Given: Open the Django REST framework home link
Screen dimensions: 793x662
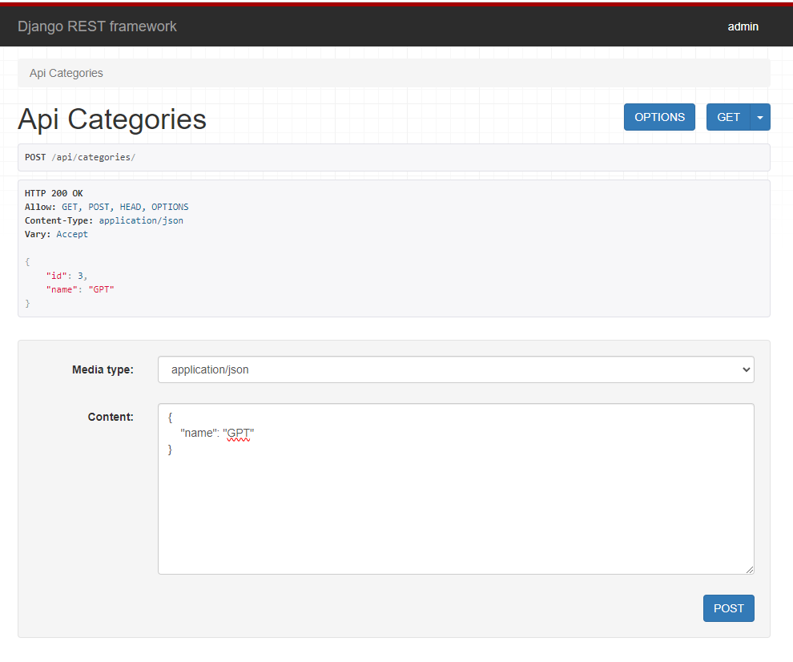Looking at the screenshot, I should [x=97, y=26].
